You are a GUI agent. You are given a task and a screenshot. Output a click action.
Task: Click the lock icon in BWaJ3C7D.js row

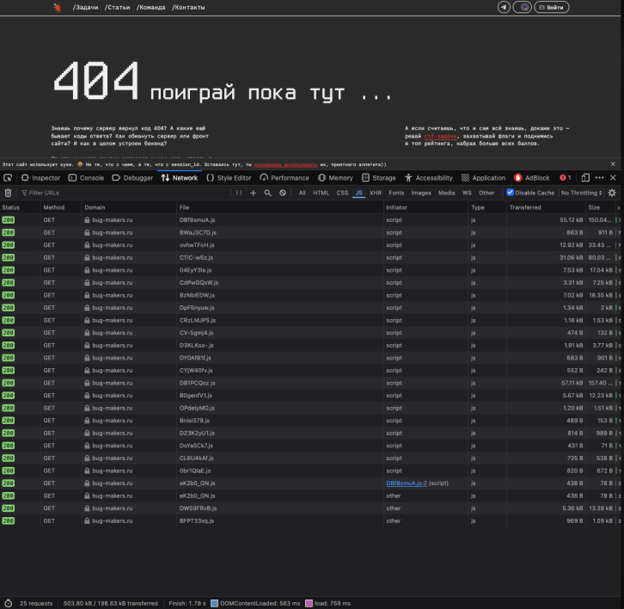87,232
